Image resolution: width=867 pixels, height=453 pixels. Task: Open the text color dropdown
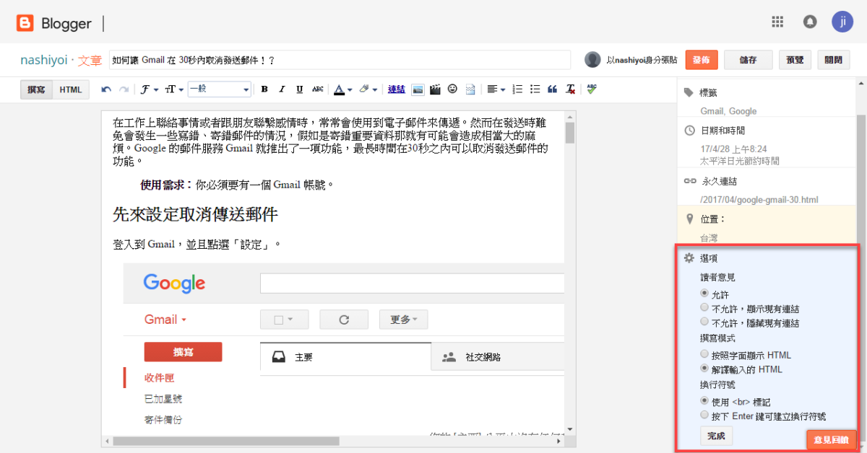pyautogui.click(x=343, y=89)
